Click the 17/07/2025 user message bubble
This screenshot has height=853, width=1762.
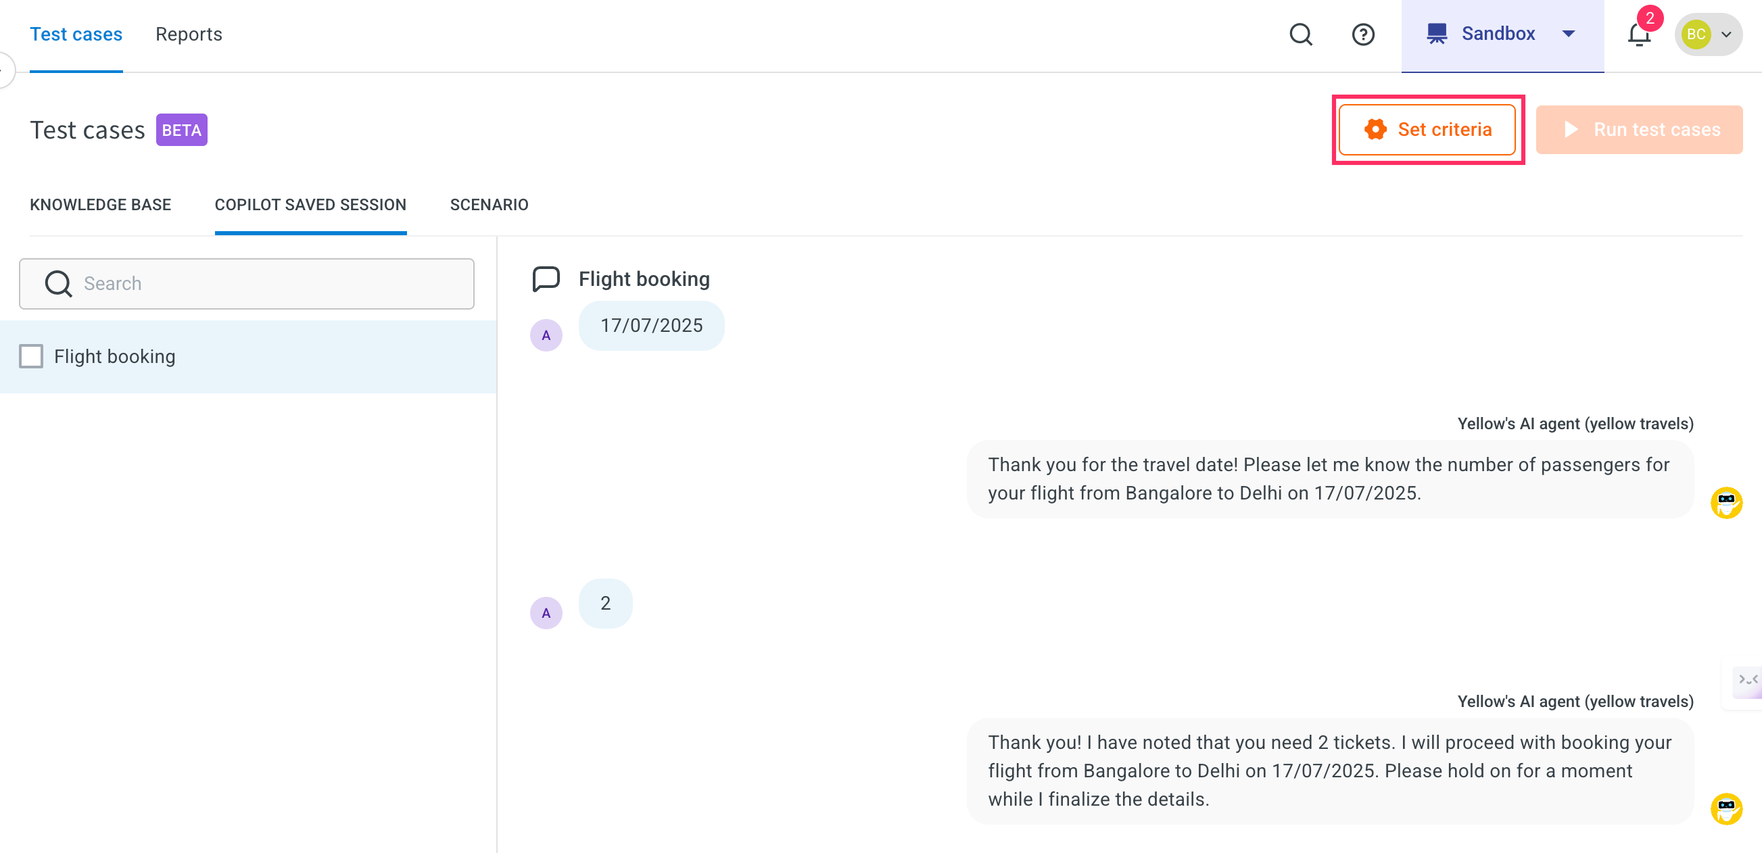651,326
